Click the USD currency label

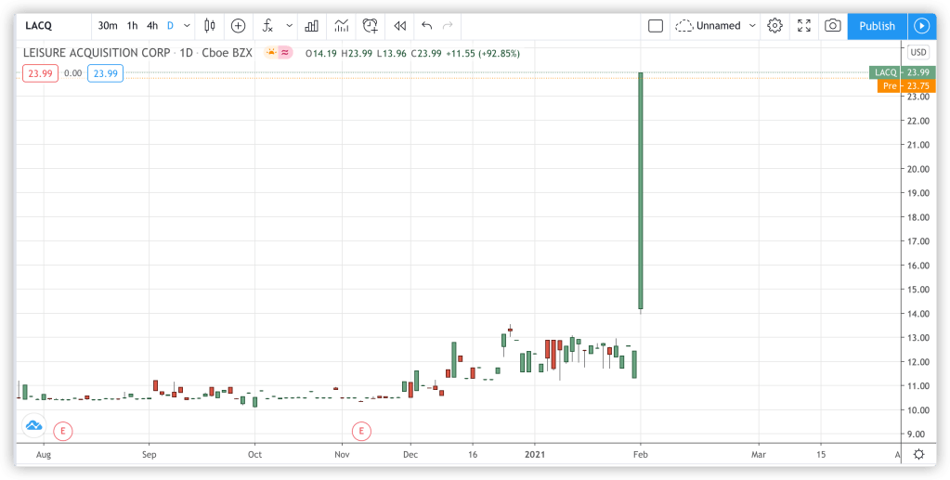[x=917, y=53]
